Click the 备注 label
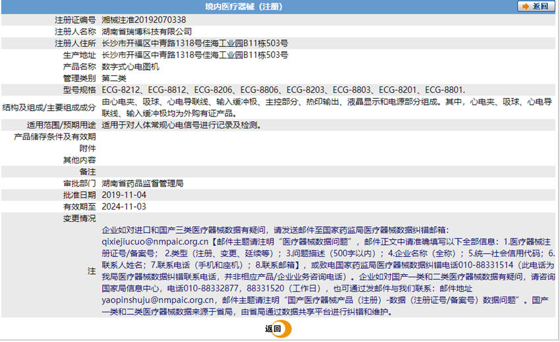The height and width of the screenshot is (342, 560). (88, 172)
